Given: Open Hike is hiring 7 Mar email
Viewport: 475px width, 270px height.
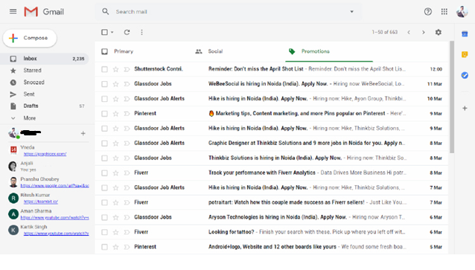Looking at the screenshot, I should (272, 187).
